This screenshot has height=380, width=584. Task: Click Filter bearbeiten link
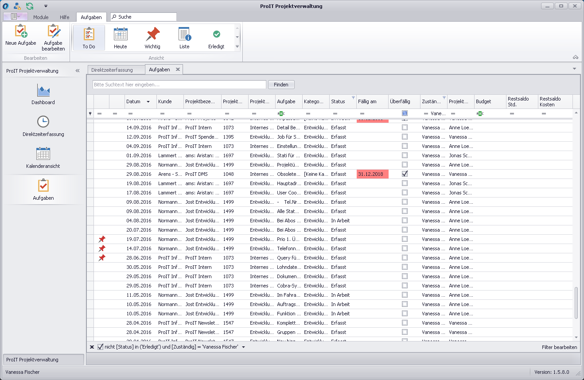[559, 347]
